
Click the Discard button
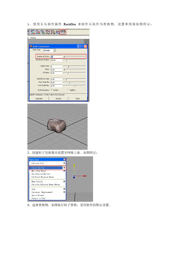tap(58, 98)
